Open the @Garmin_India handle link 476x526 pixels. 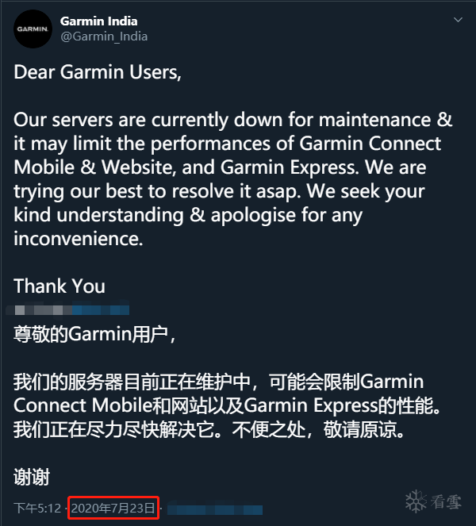click(x=104, y=36)
